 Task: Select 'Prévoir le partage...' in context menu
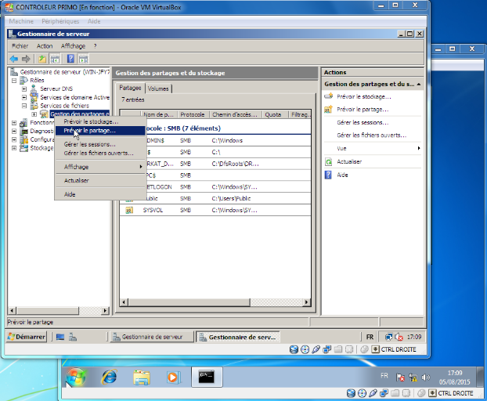pos(89,130)
